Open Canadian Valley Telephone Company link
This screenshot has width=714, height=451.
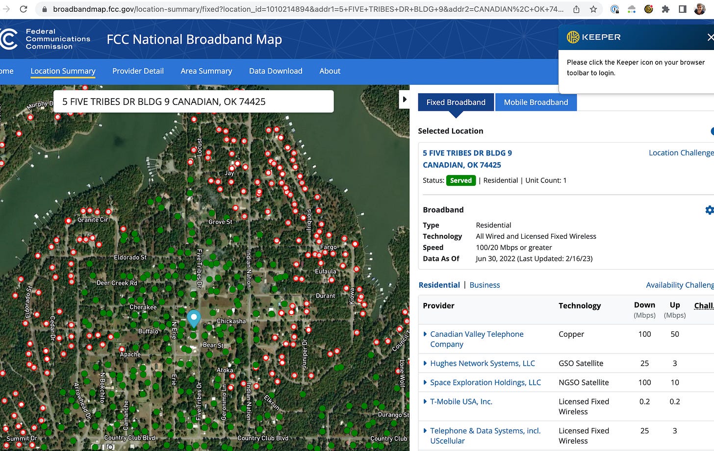tap(477, 339)
